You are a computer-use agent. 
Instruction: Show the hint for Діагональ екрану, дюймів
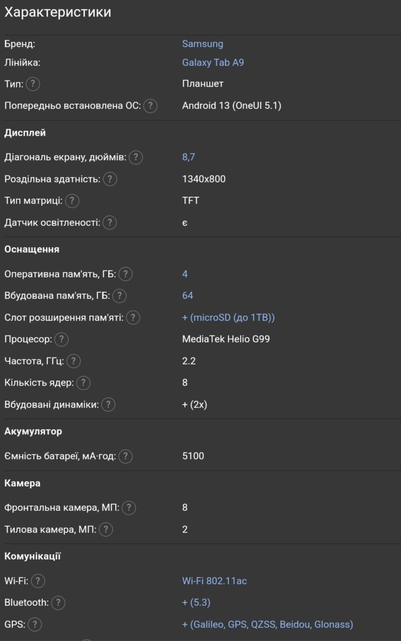(x=136, y=158)
